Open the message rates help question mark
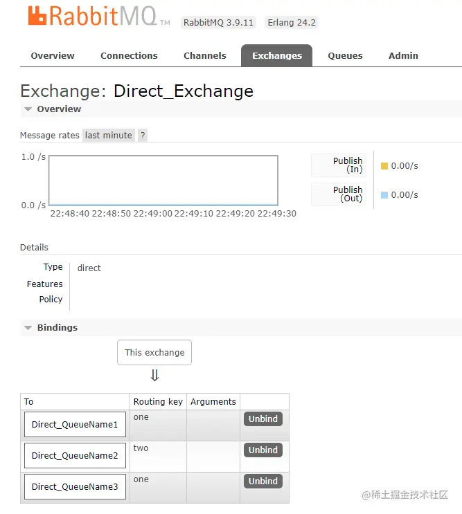 click(143, 135)
